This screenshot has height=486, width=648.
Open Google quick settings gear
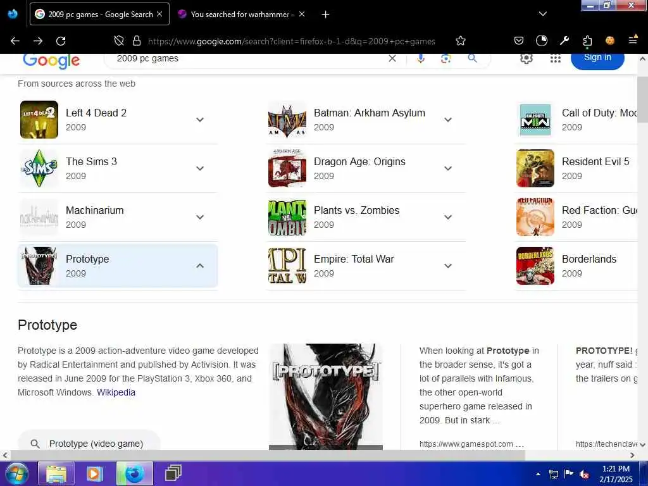pos(526,58)
